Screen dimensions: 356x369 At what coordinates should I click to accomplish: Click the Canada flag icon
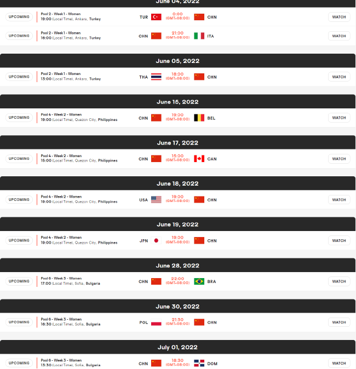[199, 159]
